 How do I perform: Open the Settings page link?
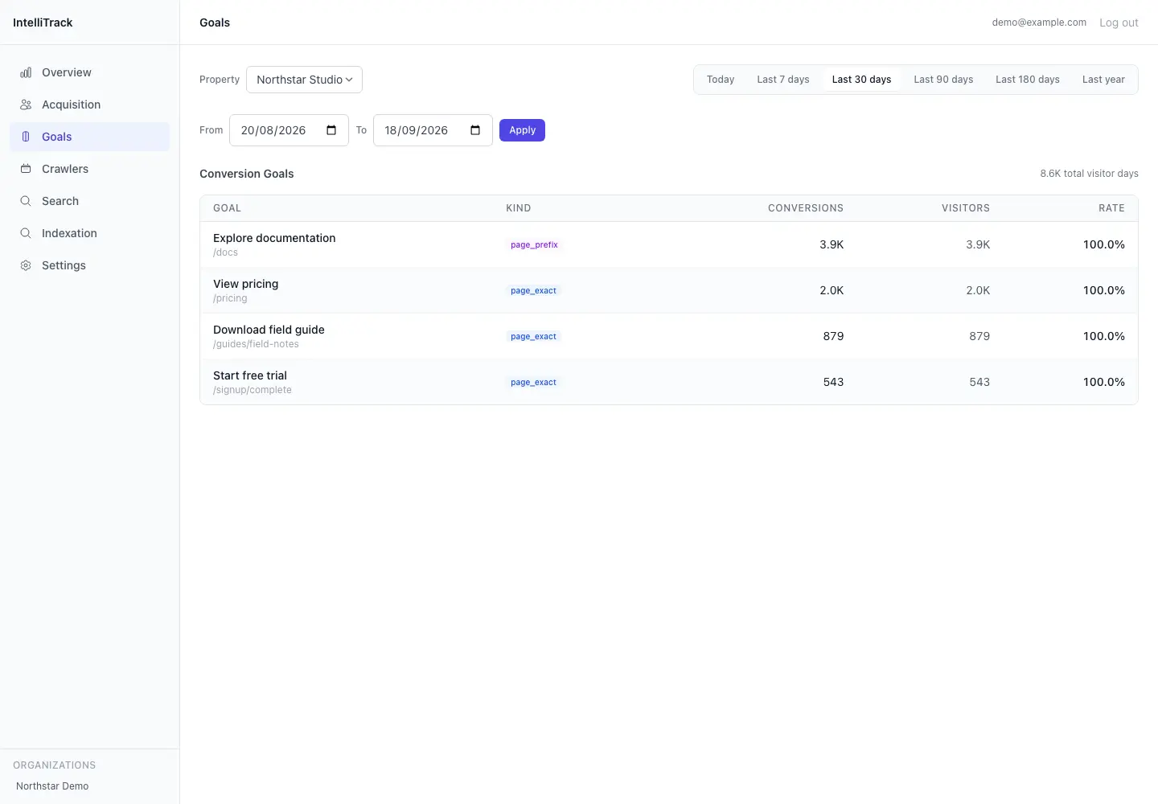click(90, 265)
